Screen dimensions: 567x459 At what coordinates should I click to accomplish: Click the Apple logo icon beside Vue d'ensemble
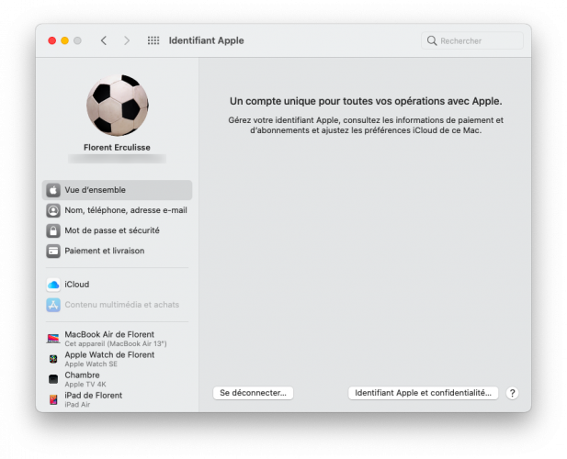click(x=53, y=190)
